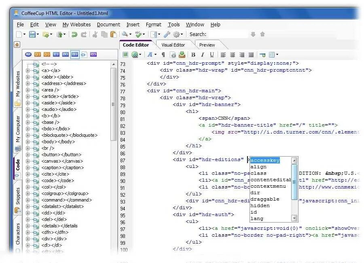Click the autocomplete list scroll down arrow
The height and width of the screenshot is (263, 364).
point(294,218)
